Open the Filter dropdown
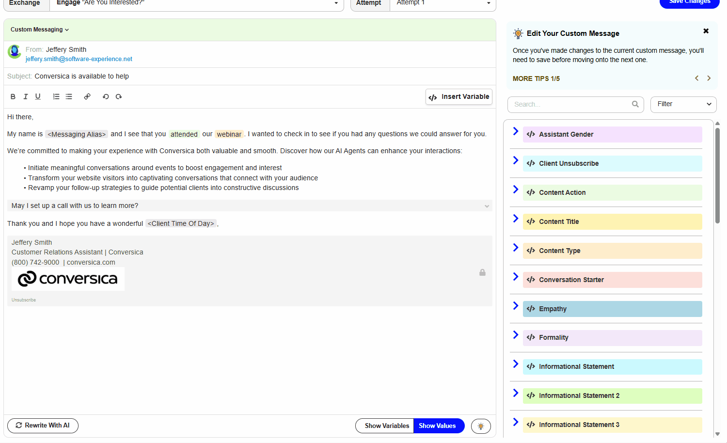The width and height of the screenshot is (727, 443). click(x=683, y=104)
